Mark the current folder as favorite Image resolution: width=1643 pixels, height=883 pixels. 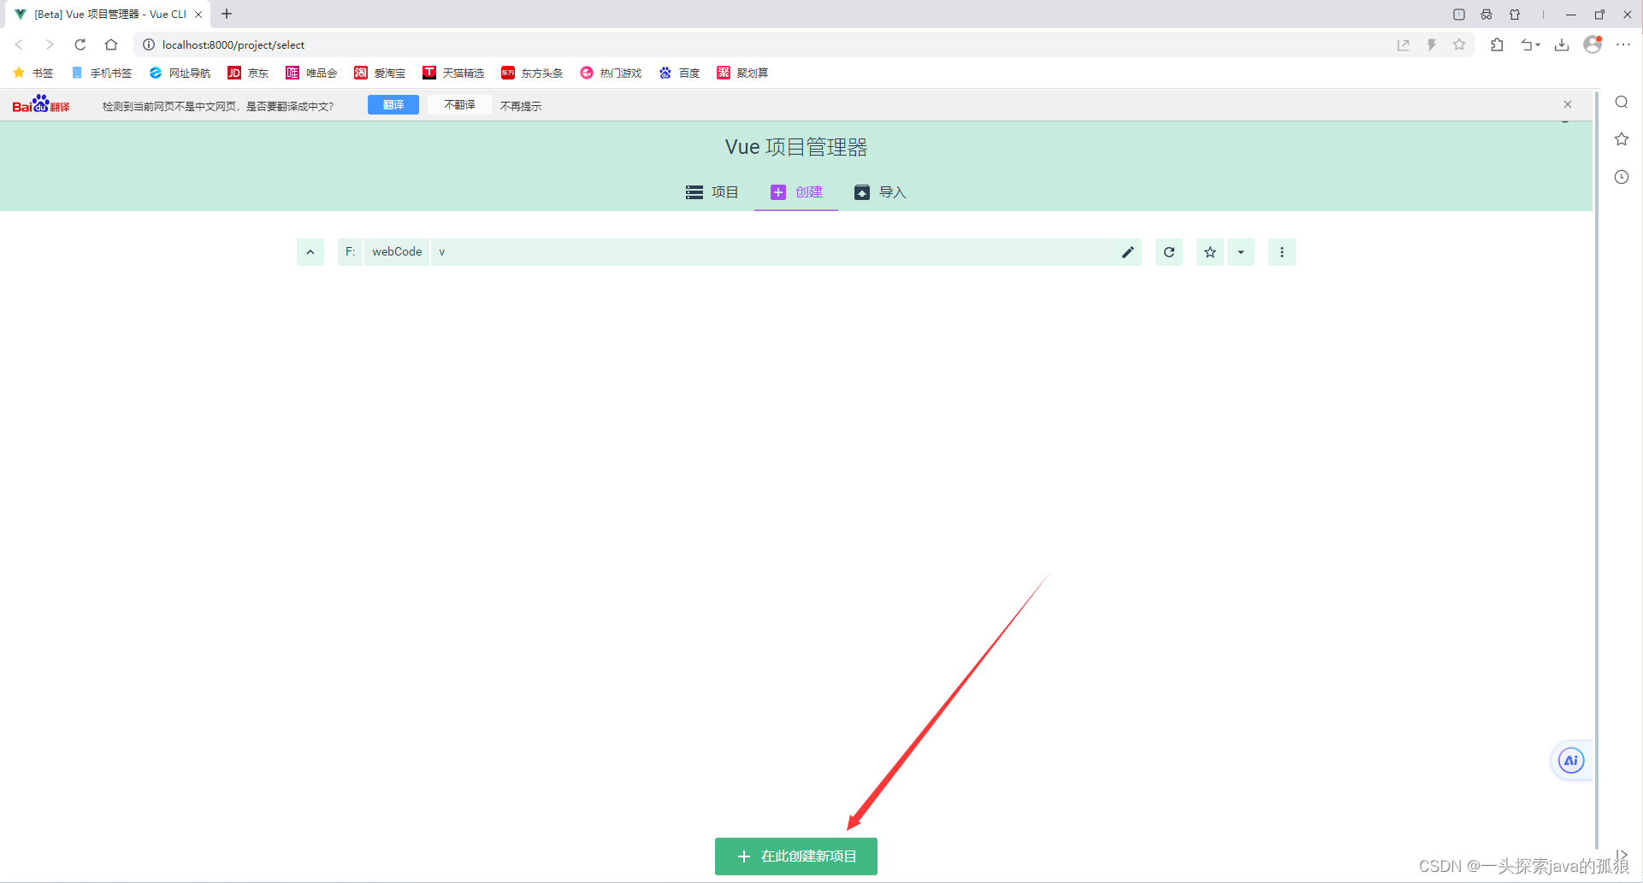tap(1210, 252)
